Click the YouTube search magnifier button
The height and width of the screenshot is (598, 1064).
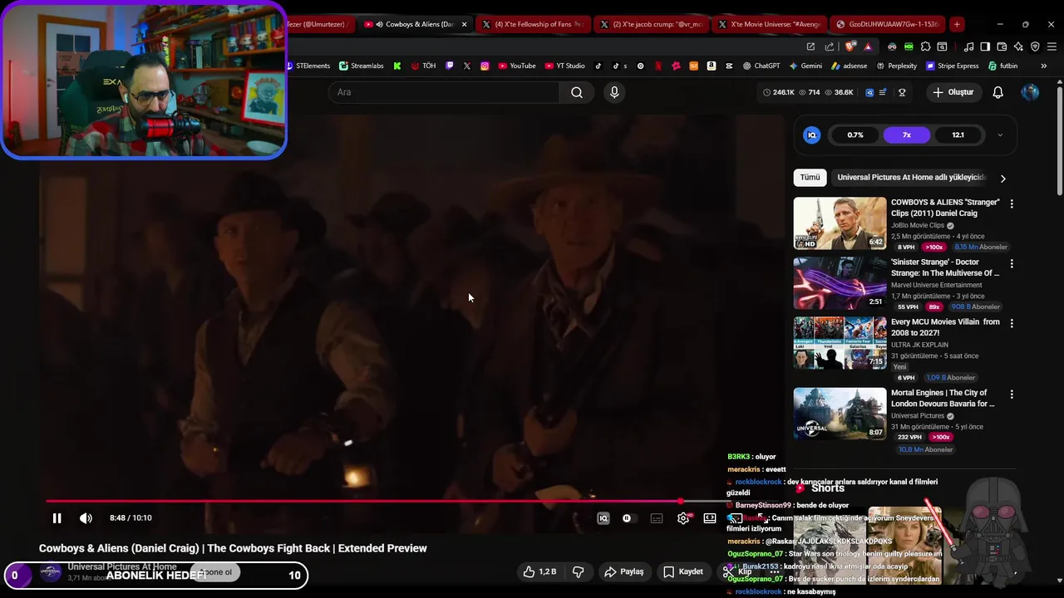pyautogui.click(x=577, y=92)
